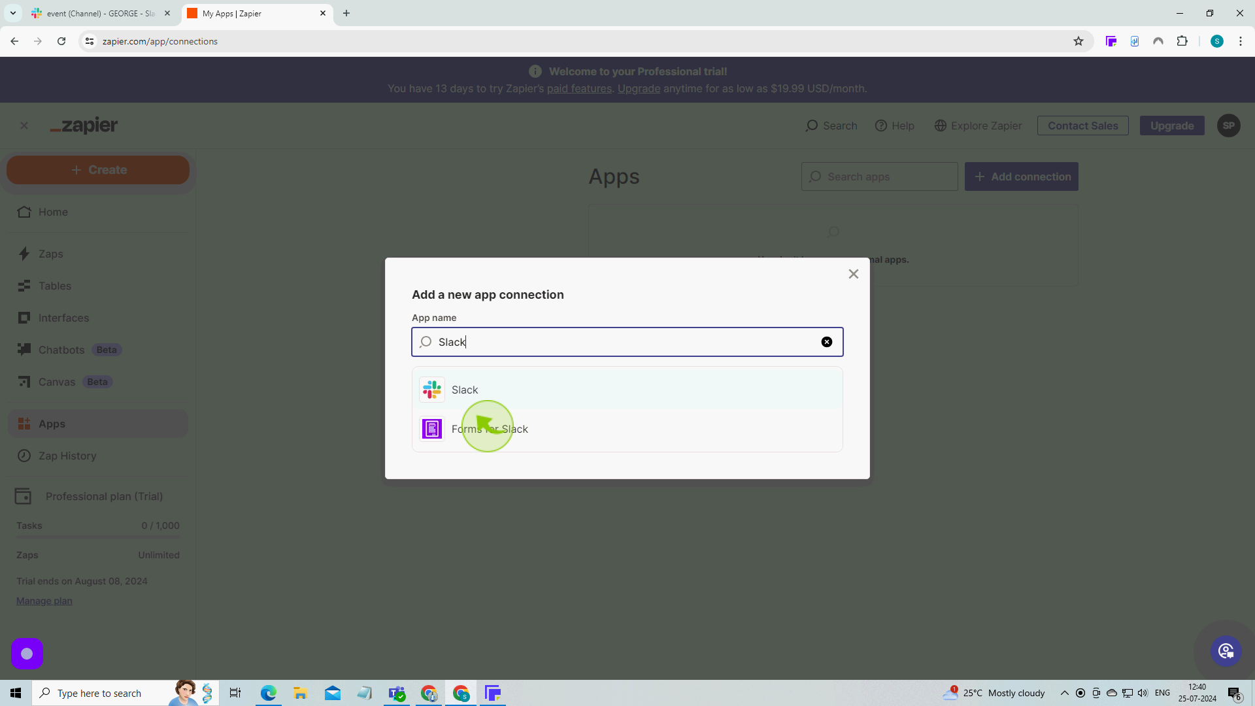Open Microsoft Edge from taskbar
Image resolution: width=1255 pixels, height=706 pixels.
(269, 693)
